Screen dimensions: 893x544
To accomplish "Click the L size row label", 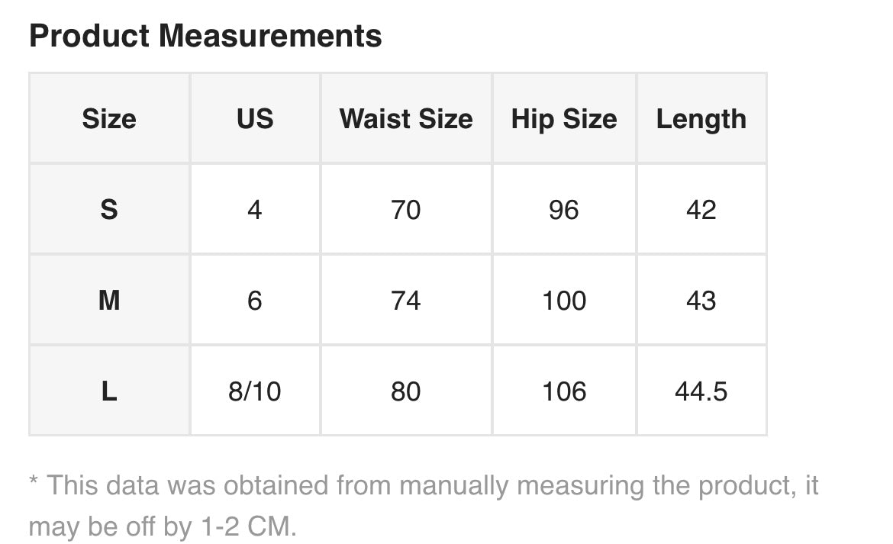I will pyautogui.click(x=109, y=391).
